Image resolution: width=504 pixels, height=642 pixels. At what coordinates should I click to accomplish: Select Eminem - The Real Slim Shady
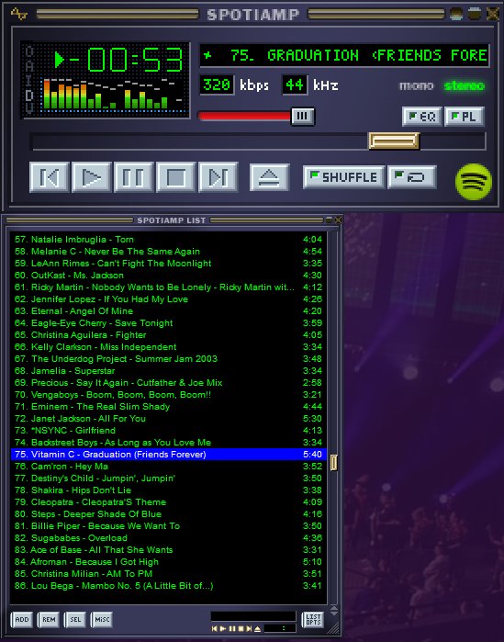click(x=169, y=407)
